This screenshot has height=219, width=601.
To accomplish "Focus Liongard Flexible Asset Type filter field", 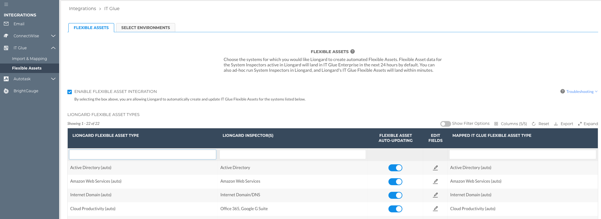I will coord(143,155).
